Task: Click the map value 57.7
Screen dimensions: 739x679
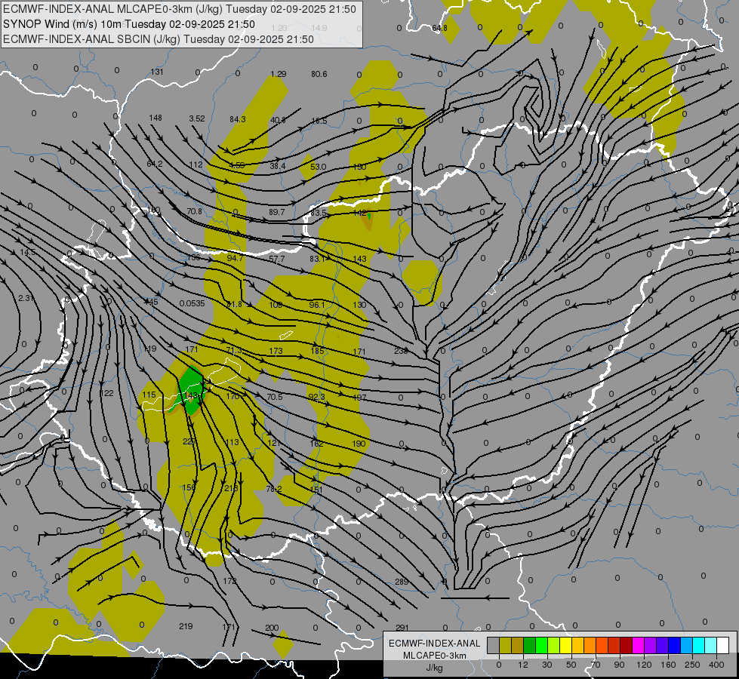Action: tap(277, 260)
